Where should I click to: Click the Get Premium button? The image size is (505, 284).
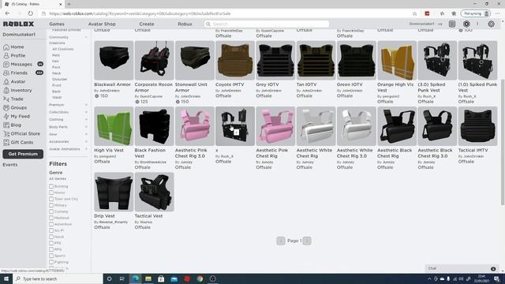[23, 154]
